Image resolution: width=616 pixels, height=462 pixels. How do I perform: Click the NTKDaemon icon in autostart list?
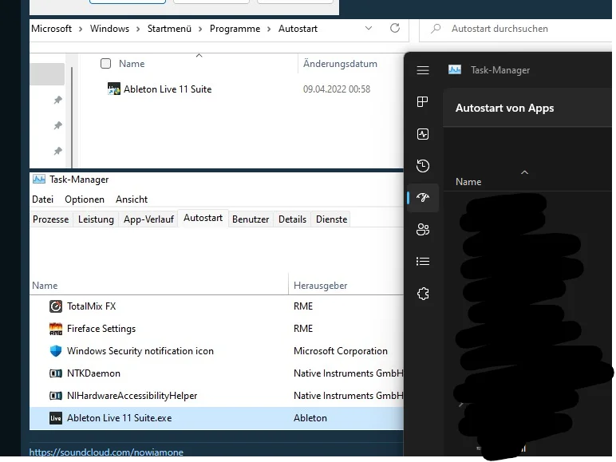56,373
